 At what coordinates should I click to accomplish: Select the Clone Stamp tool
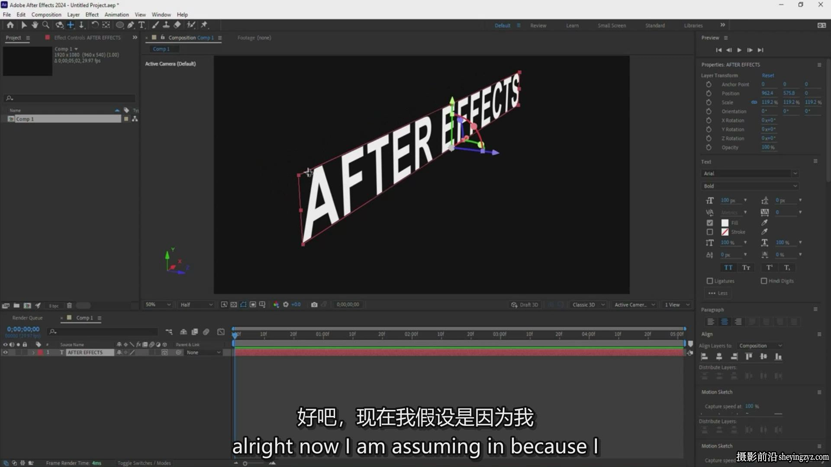[166, 25]
